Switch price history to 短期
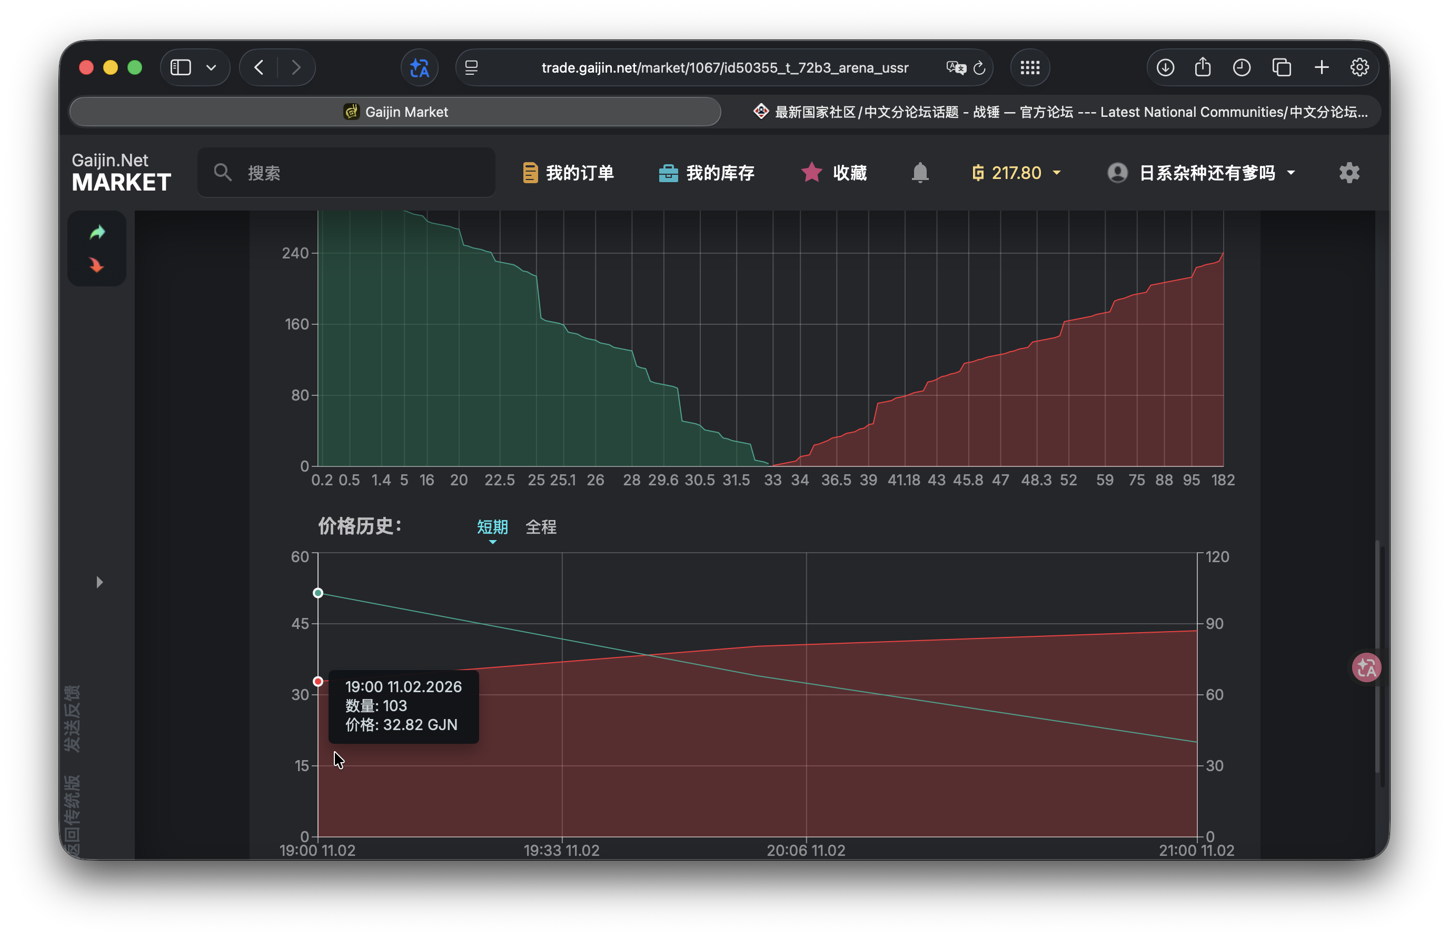 click(x=492, y=526)
